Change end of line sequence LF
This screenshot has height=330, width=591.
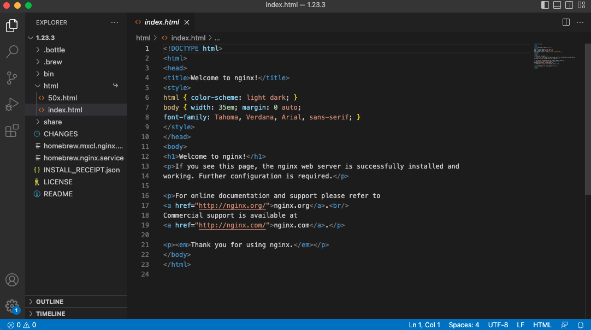point(521,325)
